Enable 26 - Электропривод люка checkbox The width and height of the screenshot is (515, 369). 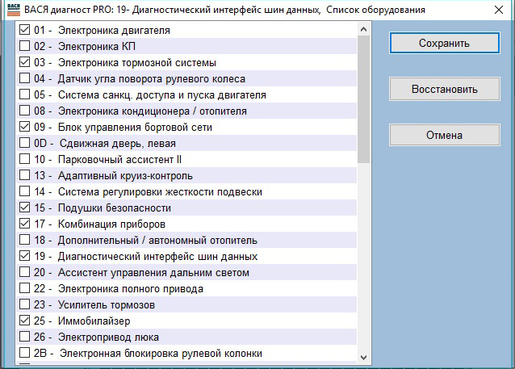click(25, 337)
